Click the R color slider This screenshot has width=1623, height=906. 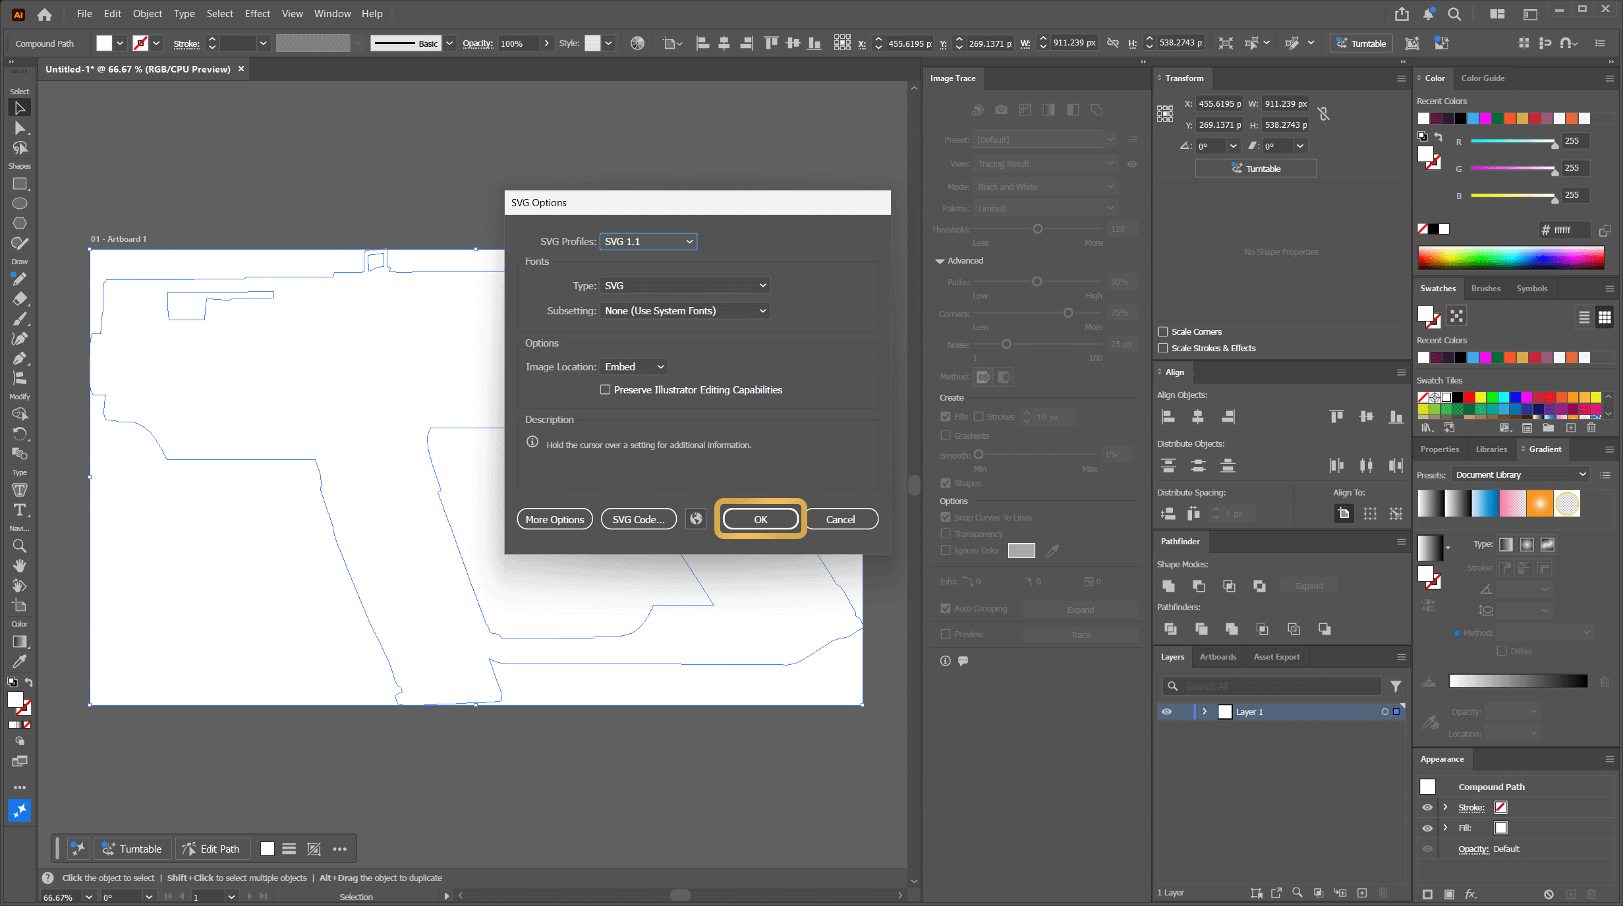click(1514, 141)
